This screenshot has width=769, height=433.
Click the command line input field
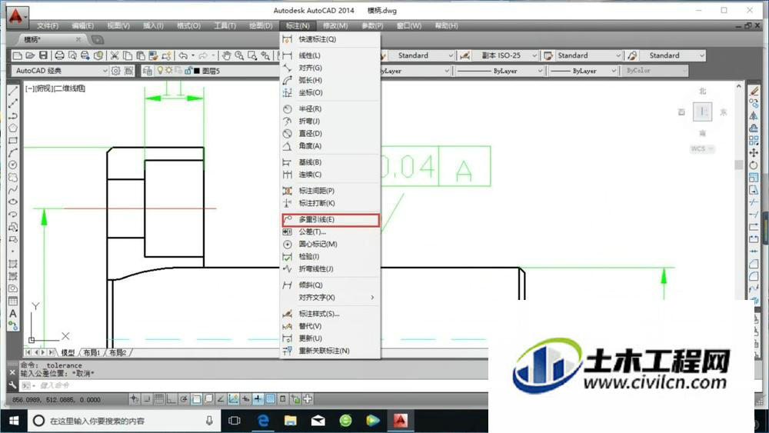coord(255,385)
